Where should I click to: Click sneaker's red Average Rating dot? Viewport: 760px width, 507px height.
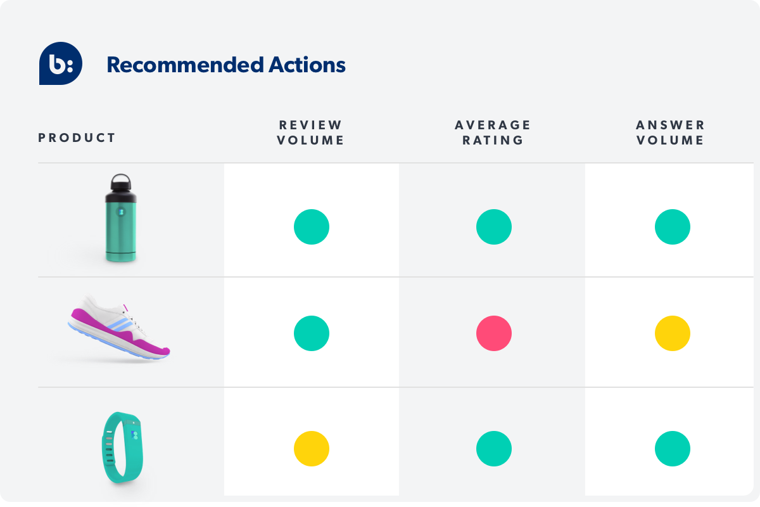click(494, 333)
